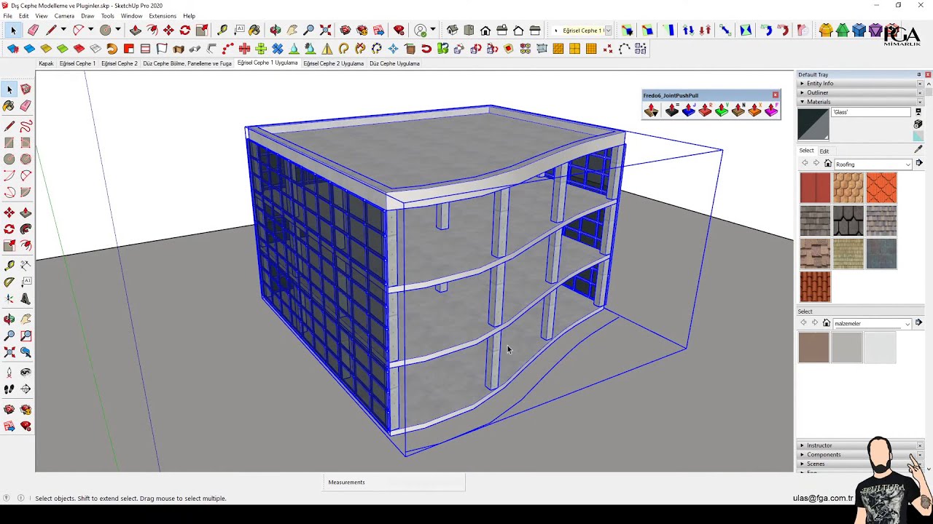Open the Draw menu

[87, 16]
